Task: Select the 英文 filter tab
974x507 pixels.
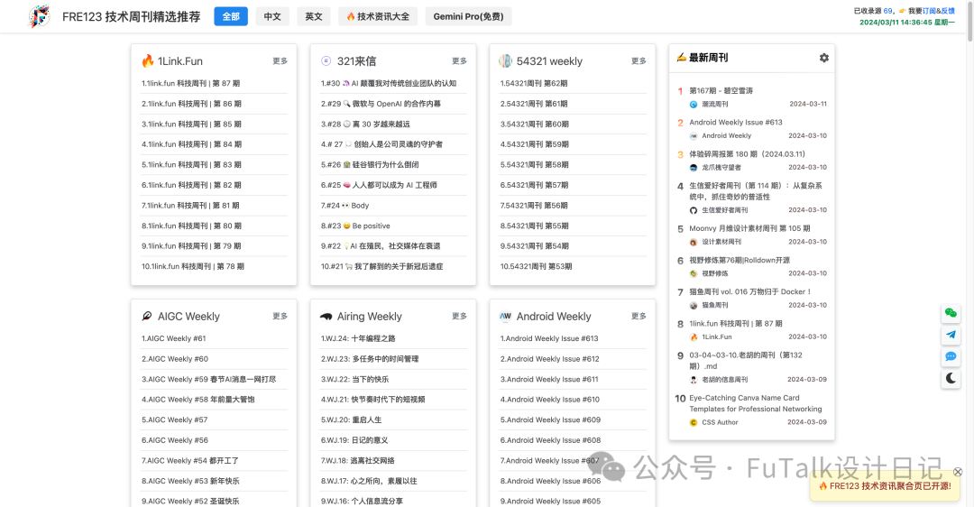Action: point(314,16)
